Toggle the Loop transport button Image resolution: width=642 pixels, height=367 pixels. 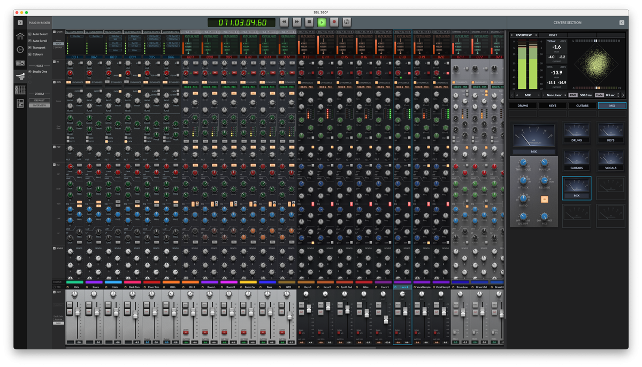coord(347,22)
